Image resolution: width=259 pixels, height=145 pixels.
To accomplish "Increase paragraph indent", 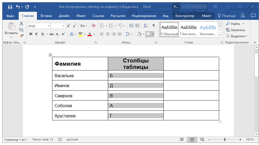I will click(x=137, y=26).
